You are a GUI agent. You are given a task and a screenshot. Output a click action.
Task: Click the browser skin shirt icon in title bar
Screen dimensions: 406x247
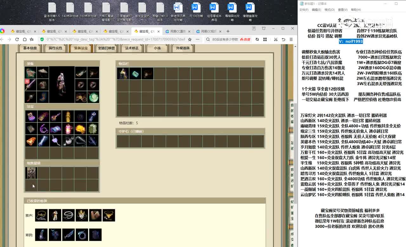264,28
